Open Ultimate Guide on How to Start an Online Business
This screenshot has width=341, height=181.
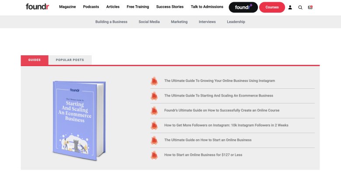click(x=208, y=140)
